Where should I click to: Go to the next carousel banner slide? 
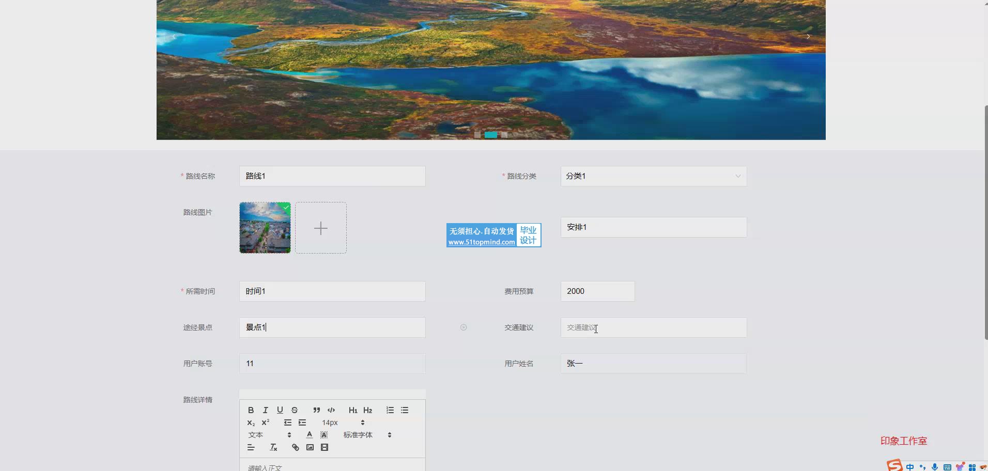[808, 37]
